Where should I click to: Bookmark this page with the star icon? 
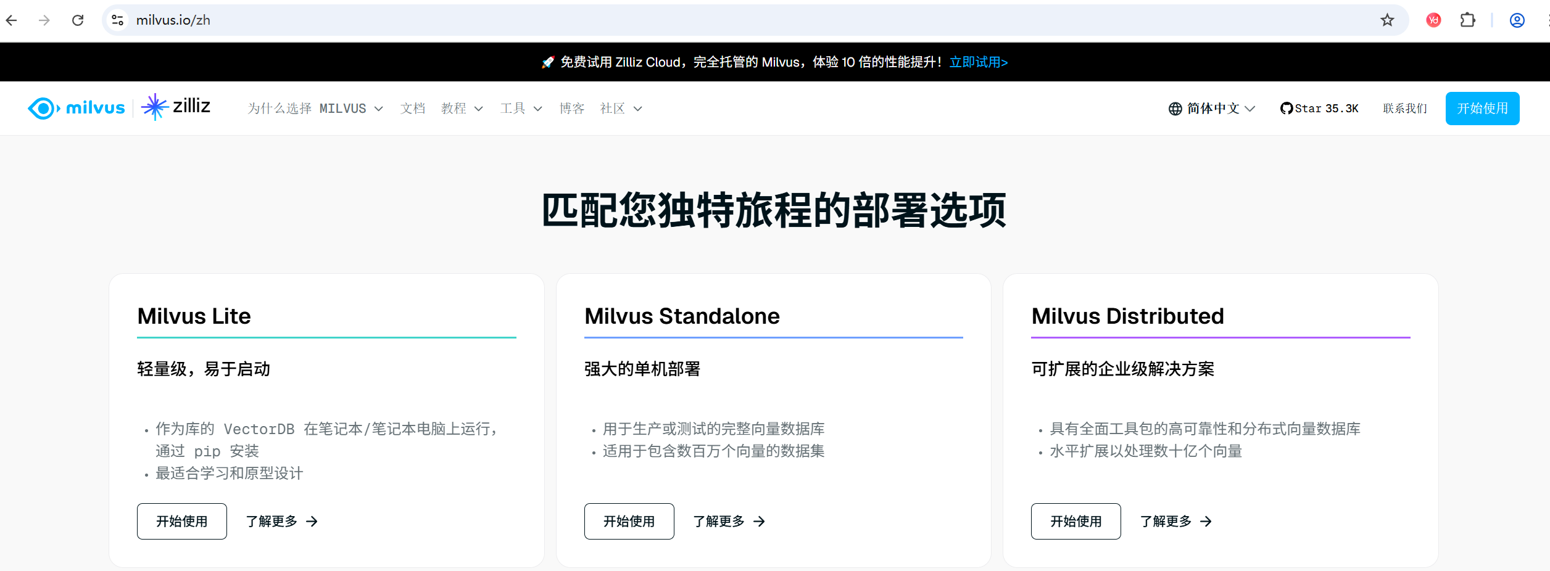(x=1387, y=20)
